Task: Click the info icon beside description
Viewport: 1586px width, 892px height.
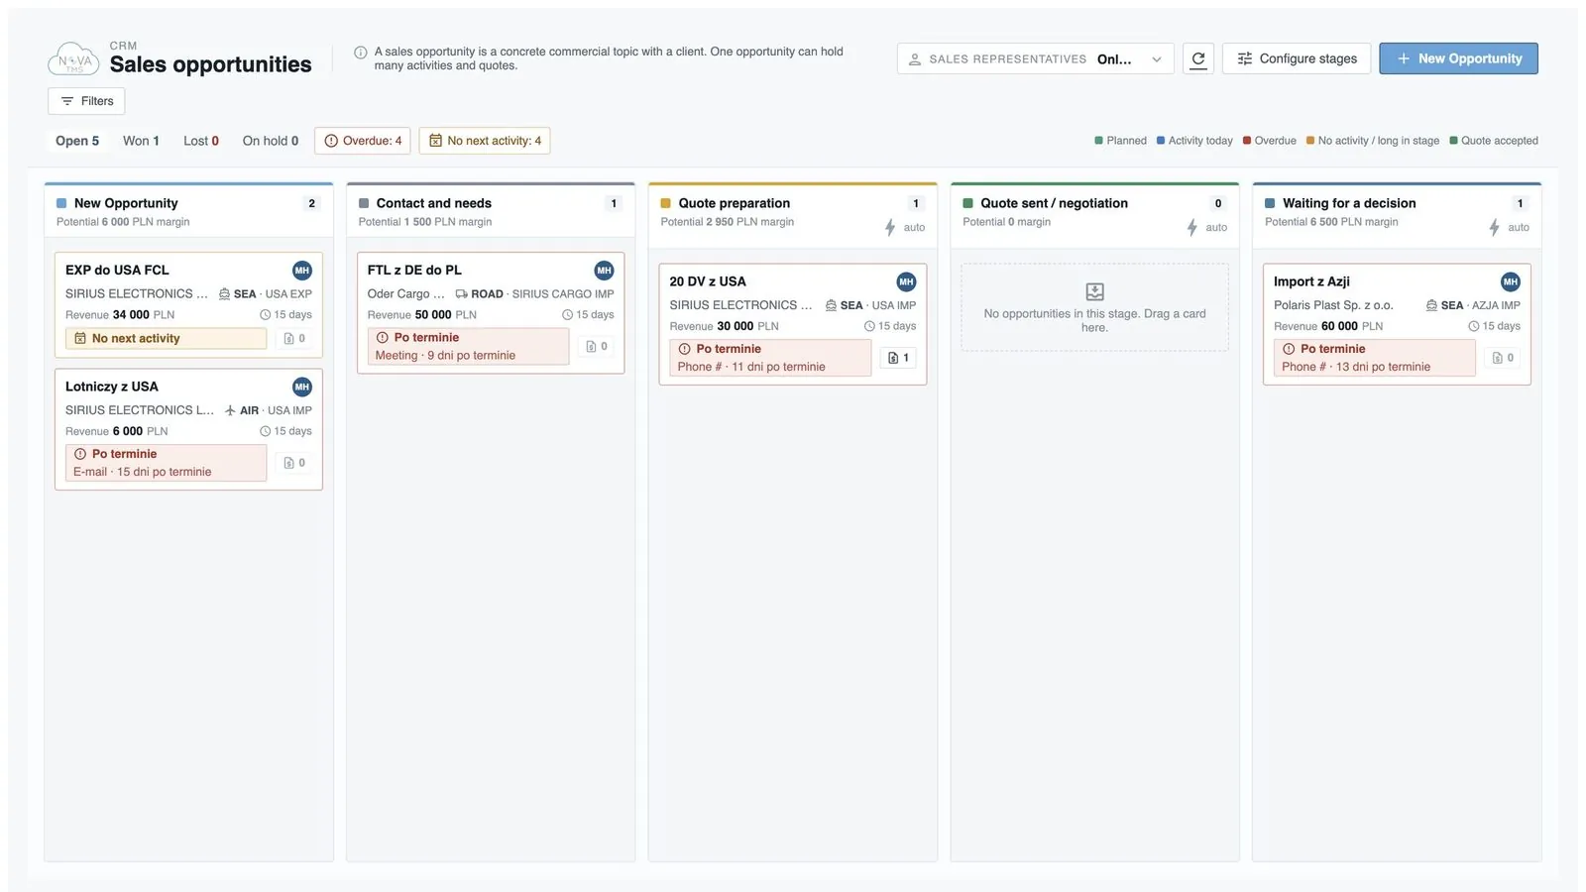Action: point(361,53)
